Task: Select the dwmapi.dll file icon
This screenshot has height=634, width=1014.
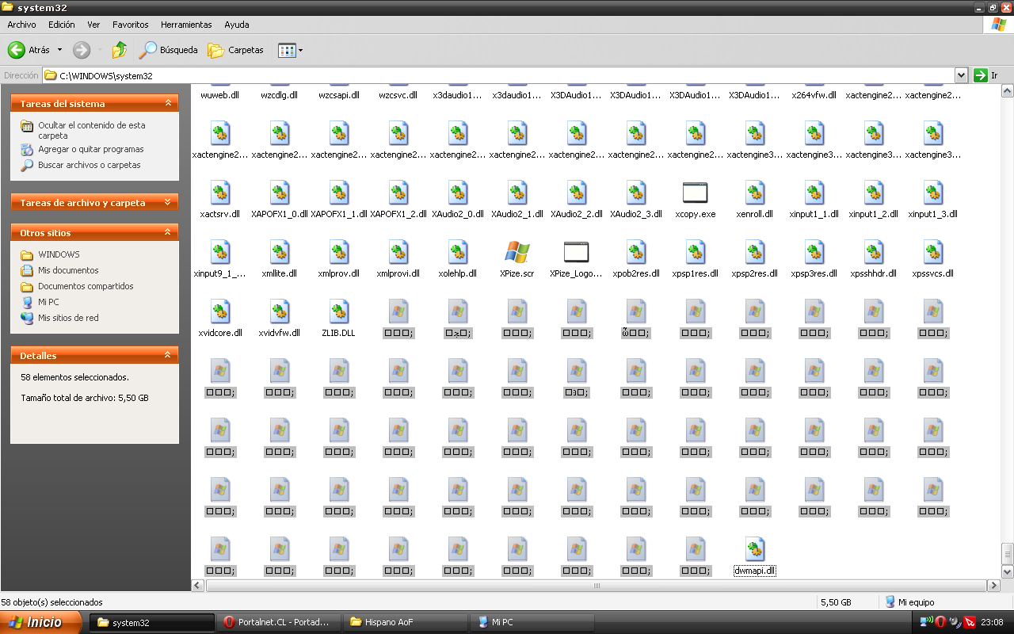Action: 754,549
